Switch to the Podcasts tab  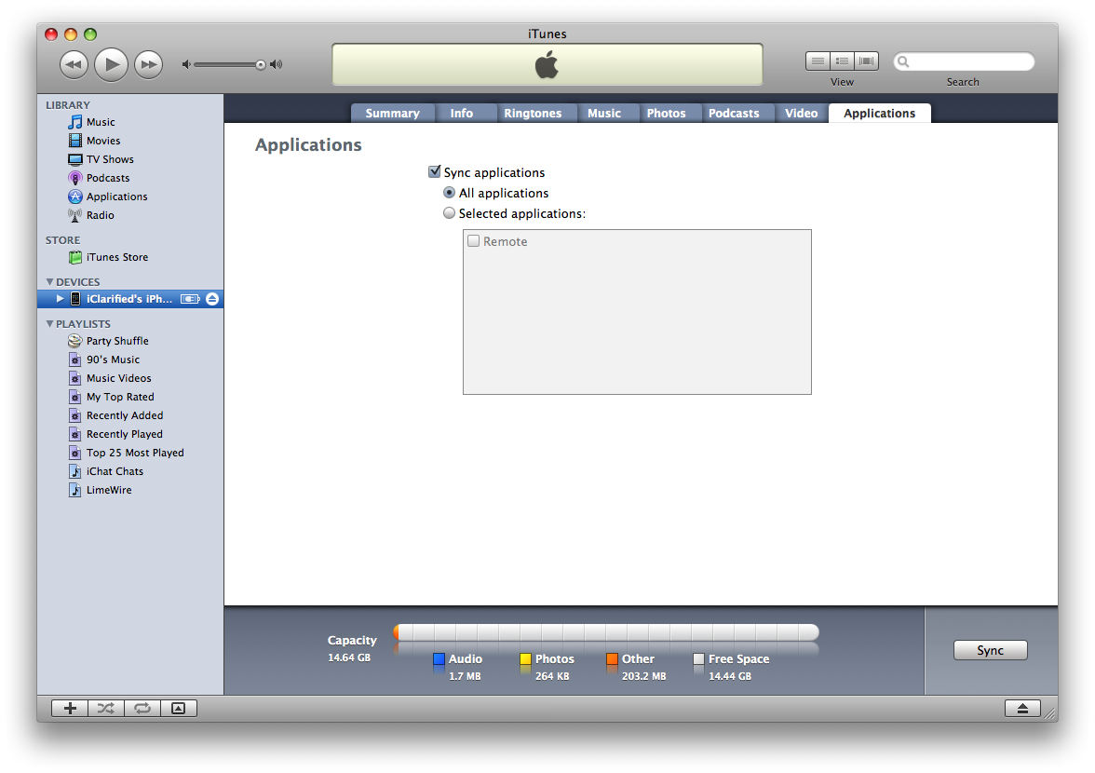pyautogui.click(x=734, y=113)
